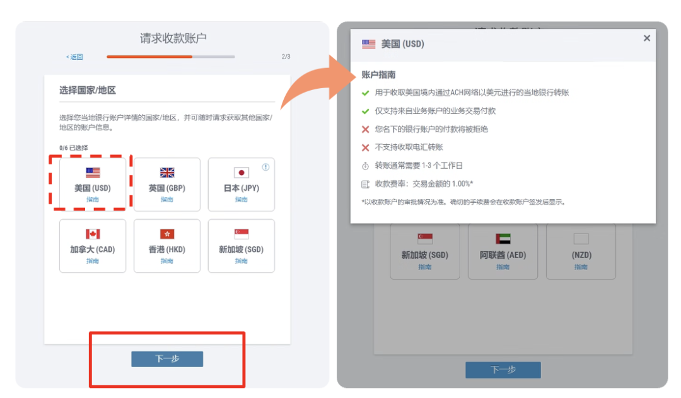Select 新加坡 (SGD) card in left panel
Viewport: 681px width, 398px height.
click(241, 246)
